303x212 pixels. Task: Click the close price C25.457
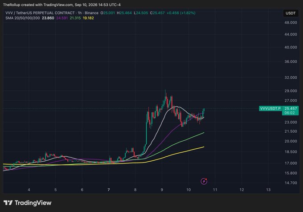[x=157, y=13]
